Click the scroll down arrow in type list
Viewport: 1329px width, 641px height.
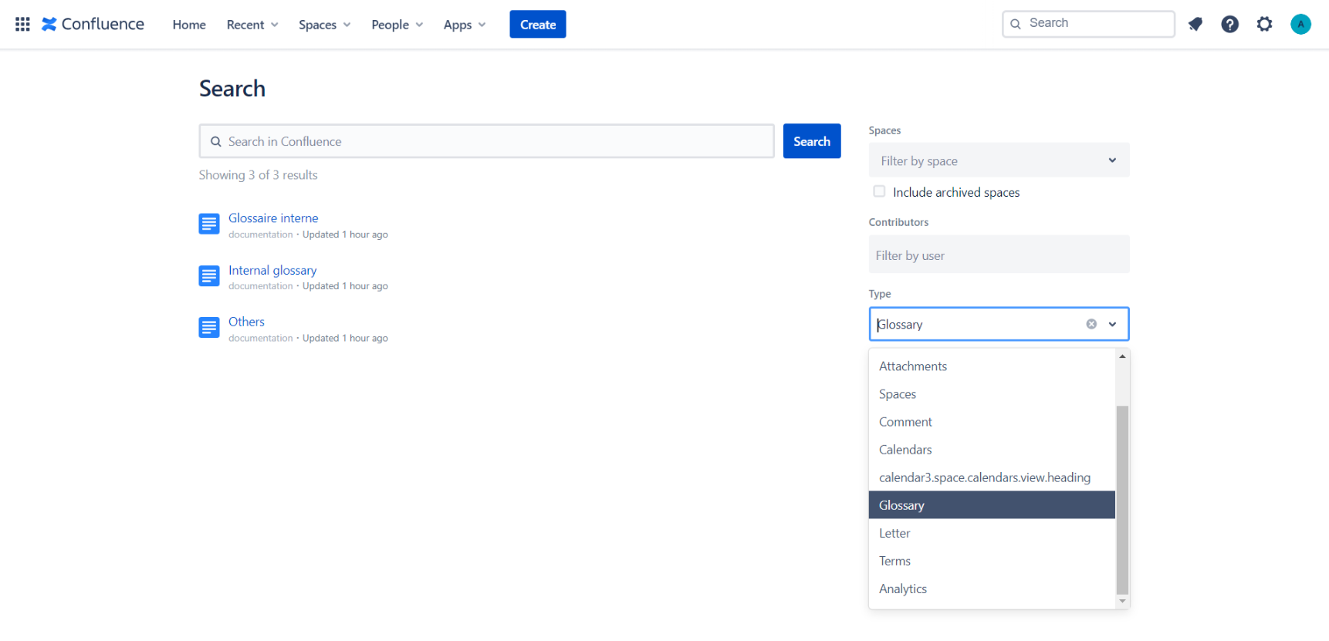pyautogui.click(x=1122, y=601)
